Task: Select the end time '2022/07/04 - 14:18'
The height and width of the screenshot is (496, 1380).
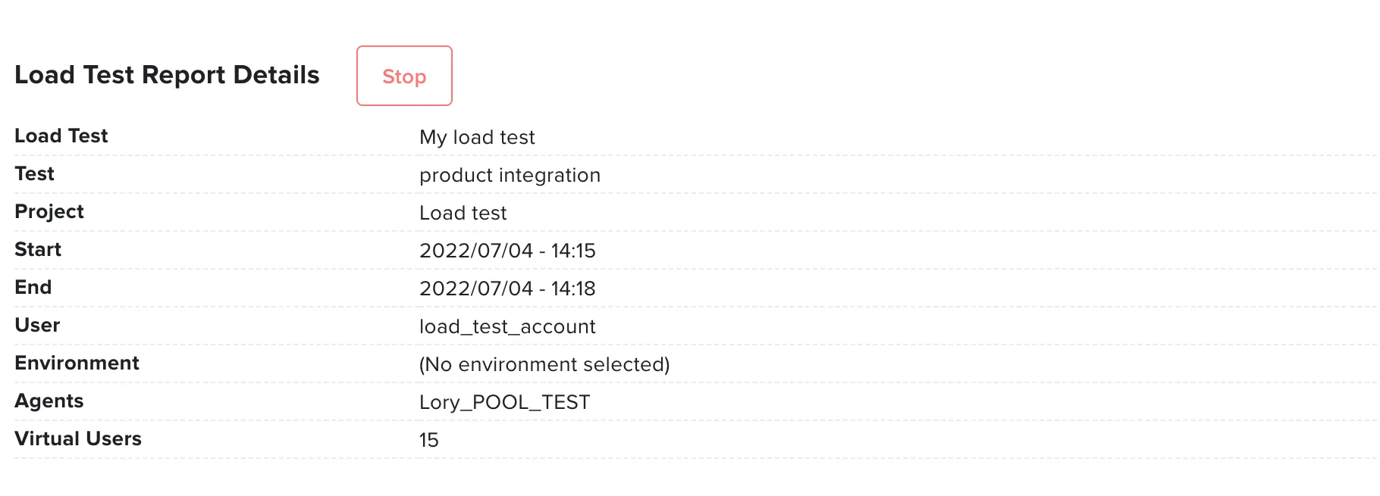Action: pyautogui.click(x=508, y=289)
